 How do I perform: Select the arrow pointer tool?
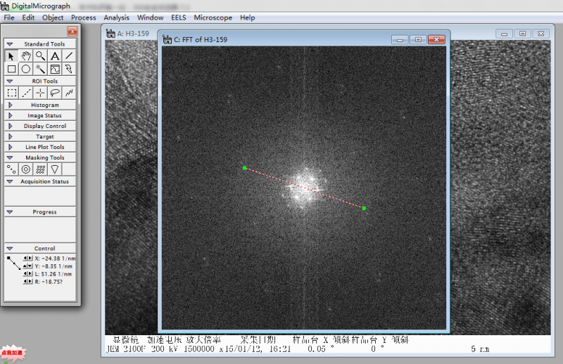11,56
